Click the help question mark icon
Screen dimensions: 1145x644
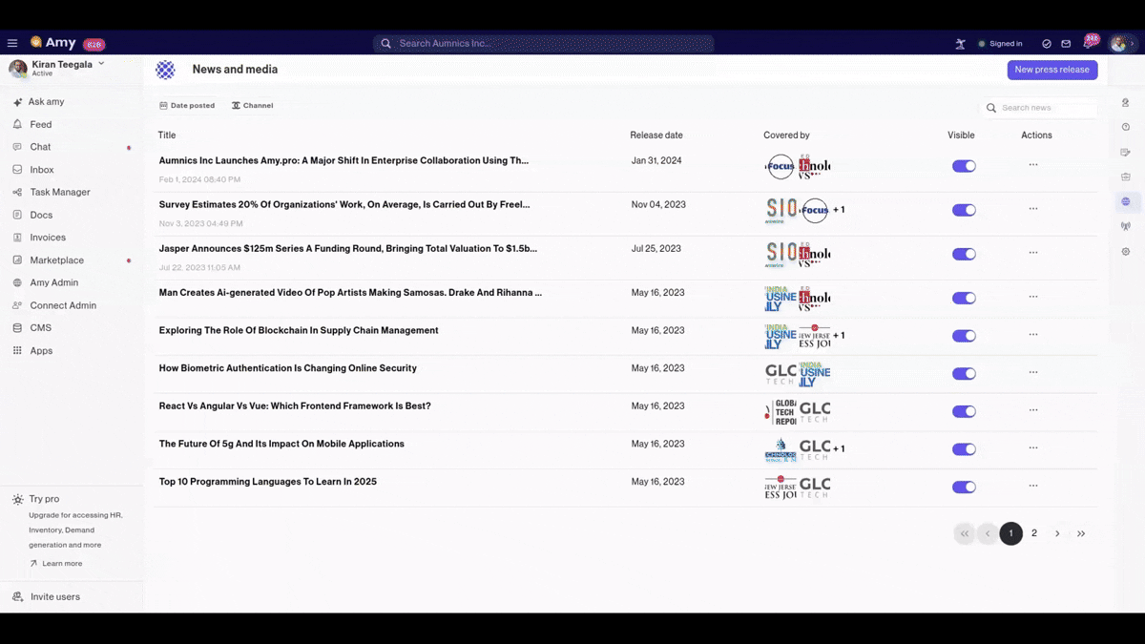(x=1126, y=127)
